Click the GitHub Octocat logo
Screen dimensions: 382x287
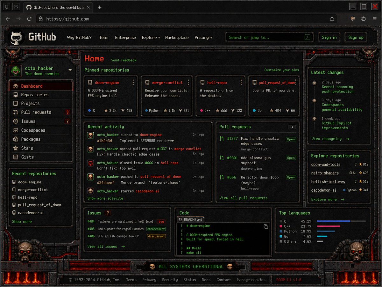pos(16,38)
